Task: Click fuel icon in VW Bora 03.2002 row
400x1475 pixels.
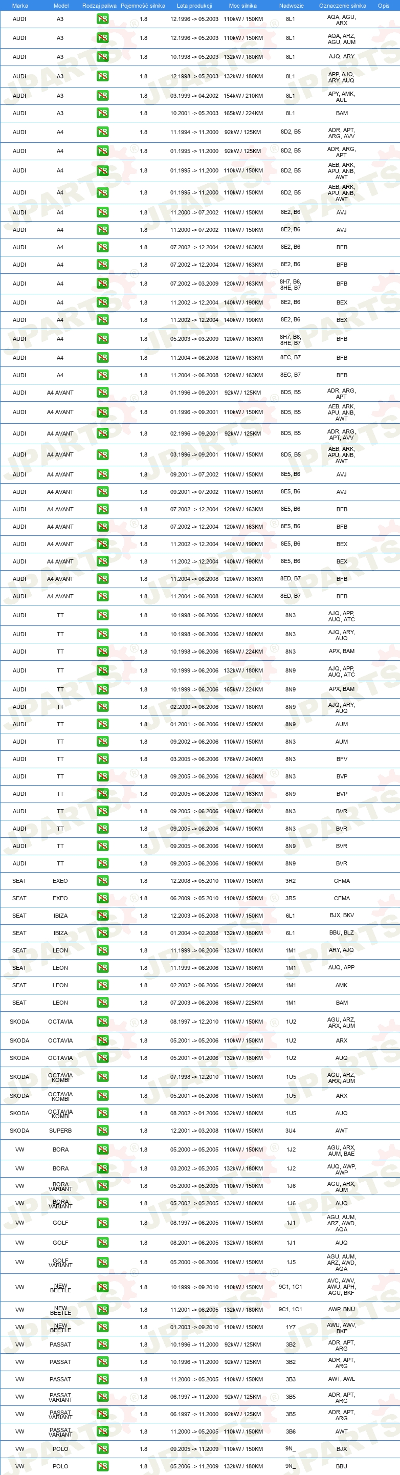Action: coord(102,1168)
